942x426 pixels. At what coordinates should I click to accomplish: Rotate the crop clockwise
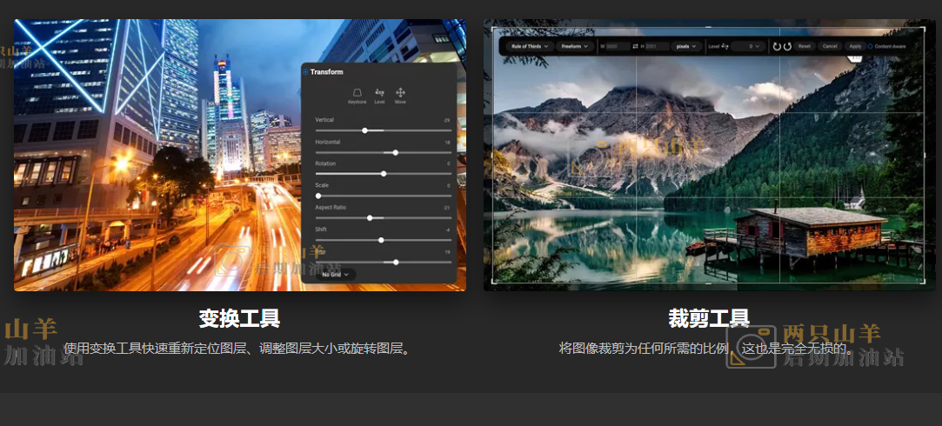click(787, 46)
